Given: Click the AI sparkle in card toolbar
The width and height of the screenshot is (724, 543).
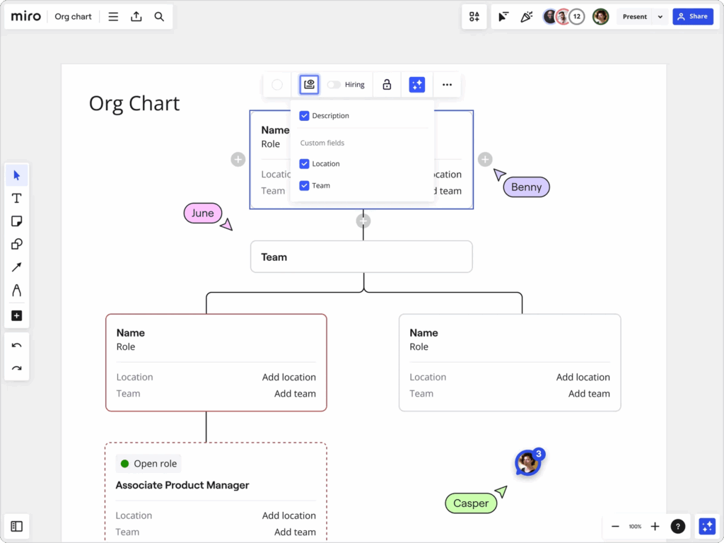Looking at the screenshot, I should pyautogui.click(x=417, y=85).
